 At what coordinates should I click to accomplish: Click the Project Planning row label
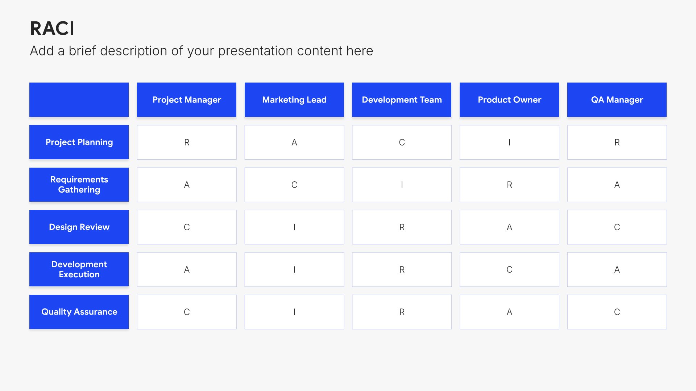(x=79, y=142)
